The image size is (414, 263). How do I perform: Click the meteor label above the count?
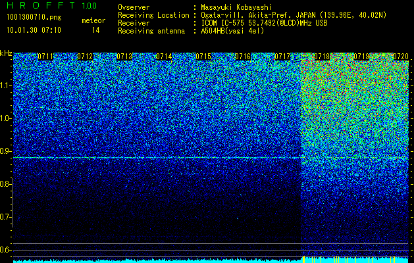click(x=93, y=20)
